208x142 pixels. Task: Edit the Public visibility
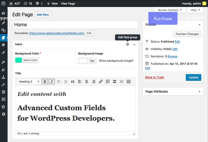click(175, 49)
